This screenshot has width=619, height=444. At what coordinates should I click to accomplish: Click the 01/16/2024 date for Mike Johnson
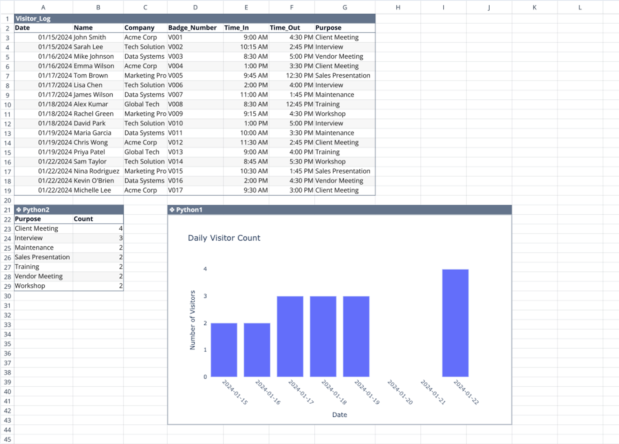click(43, 56)
